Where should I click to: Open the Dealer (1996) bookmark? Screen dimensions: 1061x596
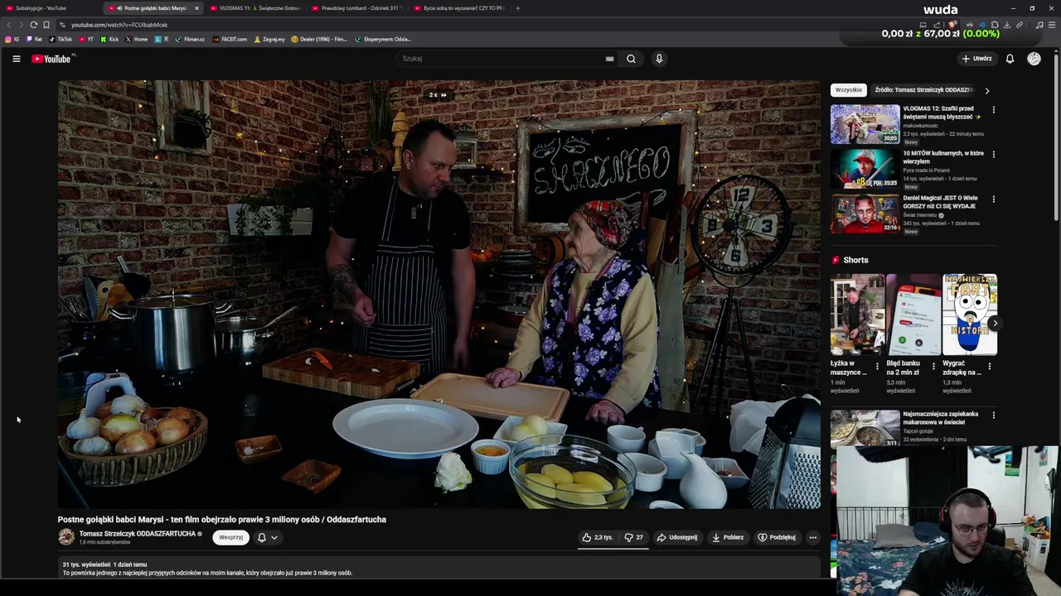coord(319,39)
